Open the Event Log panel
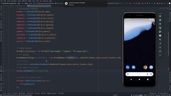Screen dimensions: 171x96 153,93
